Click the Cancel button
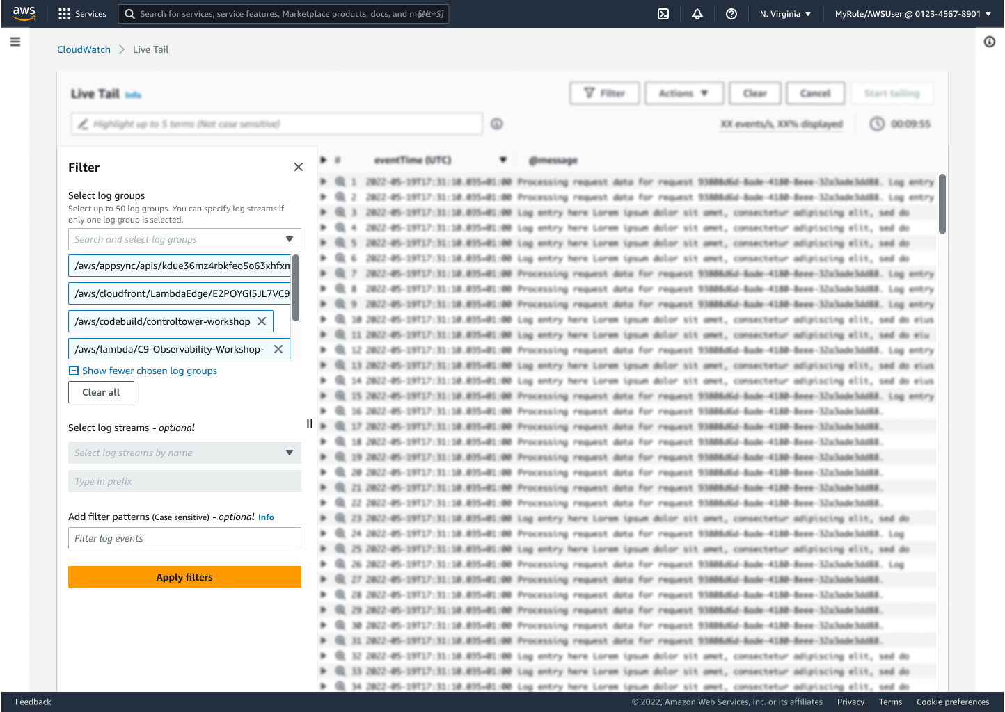 [x=816, y=93]
